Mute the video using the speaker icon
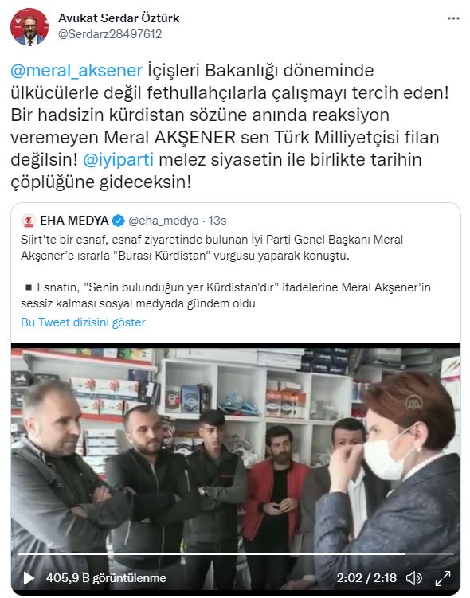The image size is (470, 598). pyautogui.click(x=413, y=578)
